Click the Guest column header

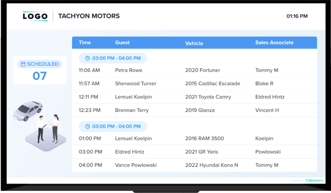click(x=122, y=43)
